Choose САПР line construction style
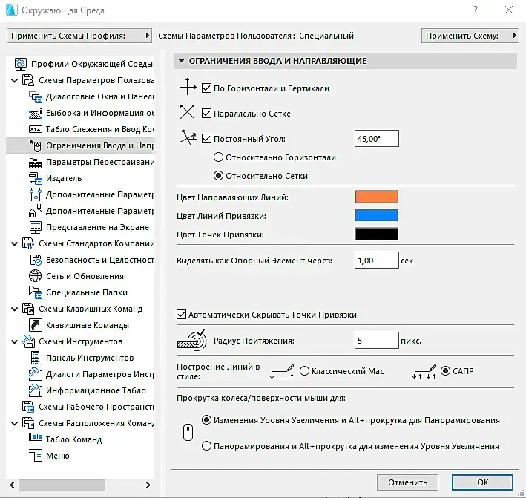This screenshot has width=526, height=498. [x=445, y=371]
